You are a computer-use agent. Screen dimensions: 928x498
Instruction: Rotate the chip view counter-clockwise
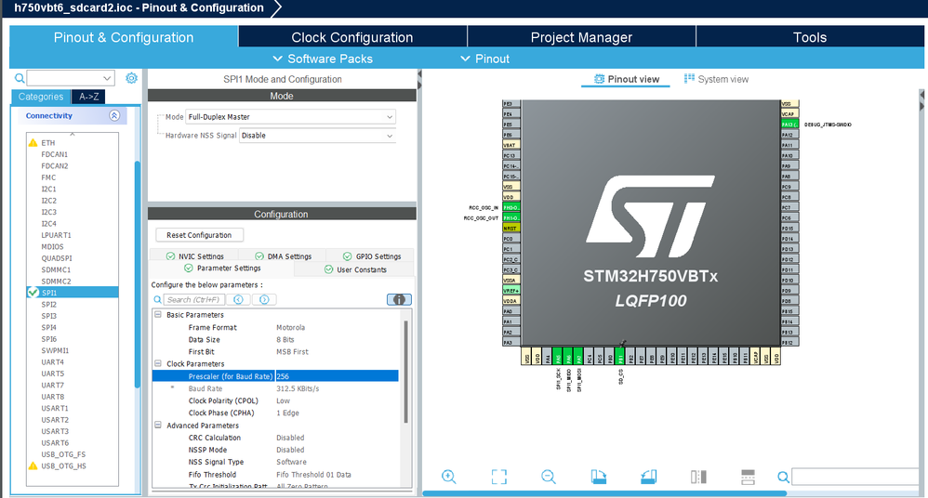click(649, 477)
